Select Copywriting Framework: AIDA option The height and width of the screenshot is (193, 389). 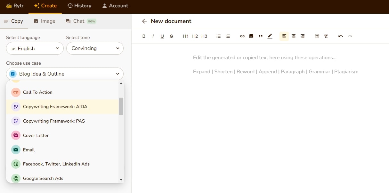point(63,107)
